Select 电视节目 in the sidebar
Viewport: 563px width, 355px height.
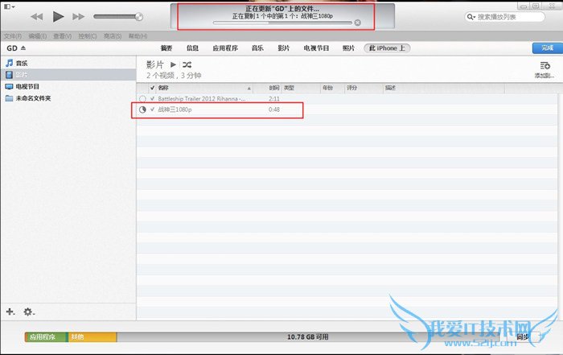pyautogui.click(x=68, y=87)
